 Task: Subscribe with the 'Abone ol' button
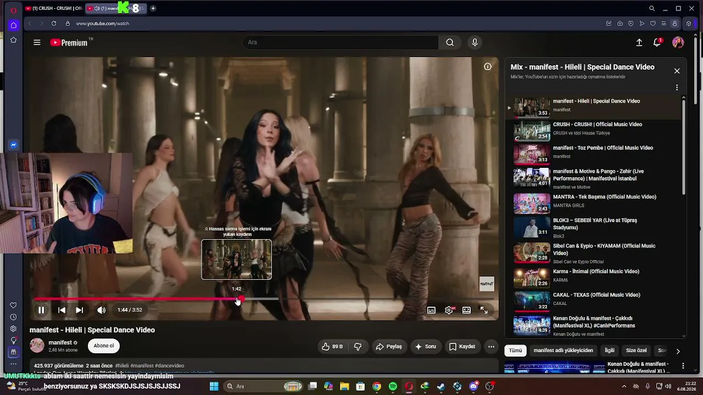(x=104, y=346)
